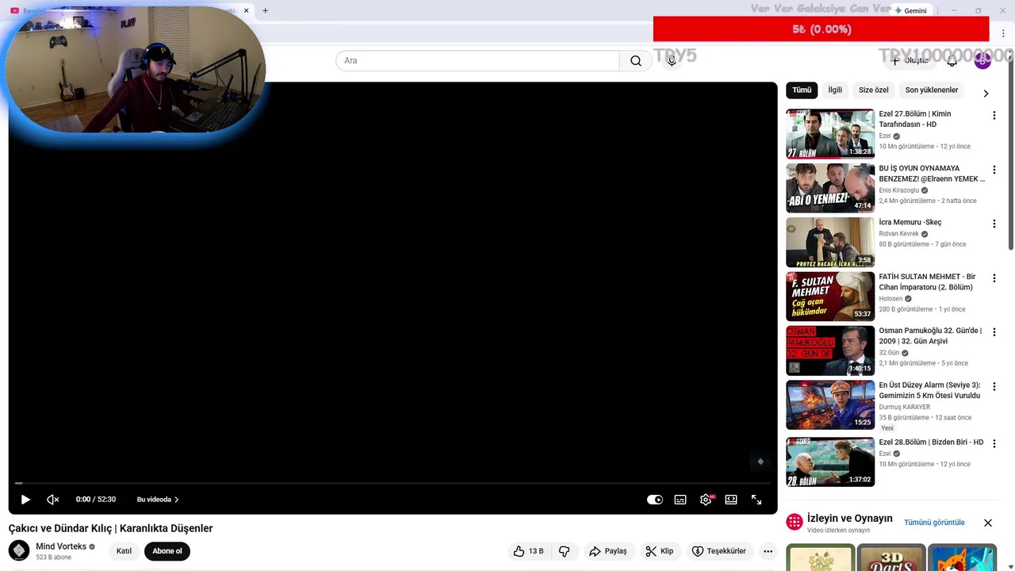The height and width of the screenshot is (571, 1015).
Task: Activate voice search microphone
Action: tap(672, 61)
